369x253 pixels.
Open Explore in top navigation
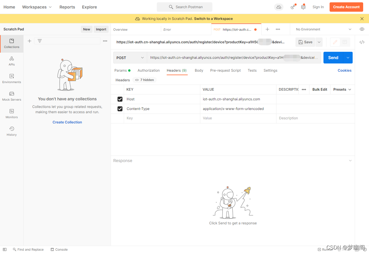(89, 7)
